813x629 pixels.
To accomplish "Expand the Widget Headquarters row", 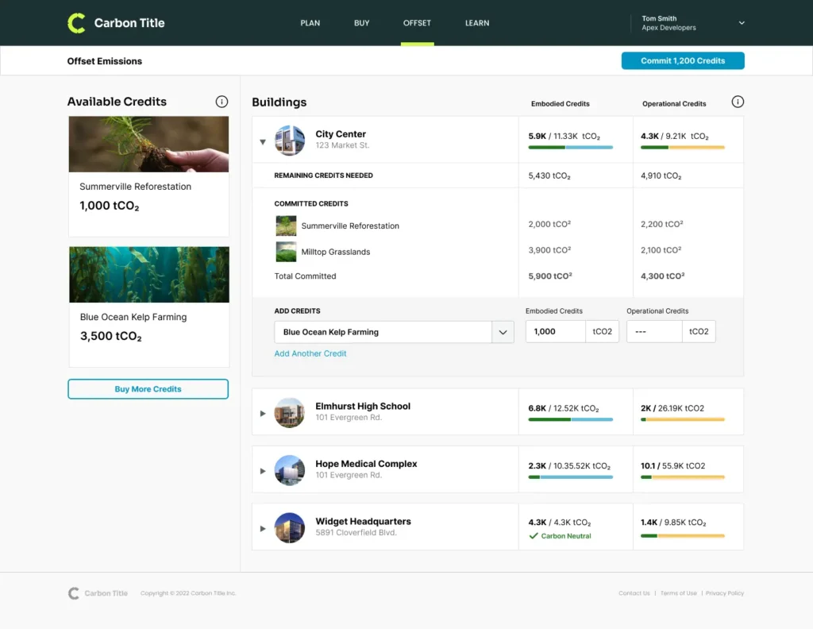I will click(x=263, y=528).
